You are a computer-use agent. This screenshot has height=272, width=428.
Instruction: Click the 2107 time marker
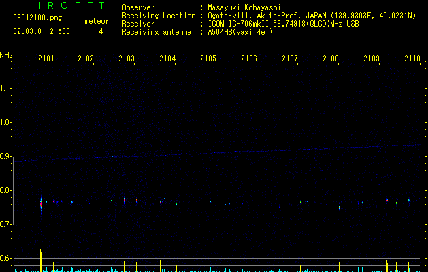point(290,58)
